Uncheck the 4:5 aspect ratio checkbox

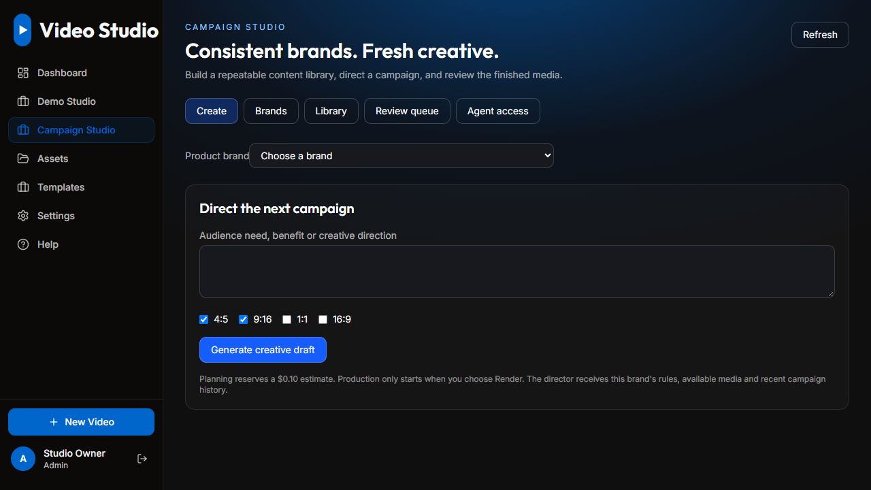click(203, 319)
